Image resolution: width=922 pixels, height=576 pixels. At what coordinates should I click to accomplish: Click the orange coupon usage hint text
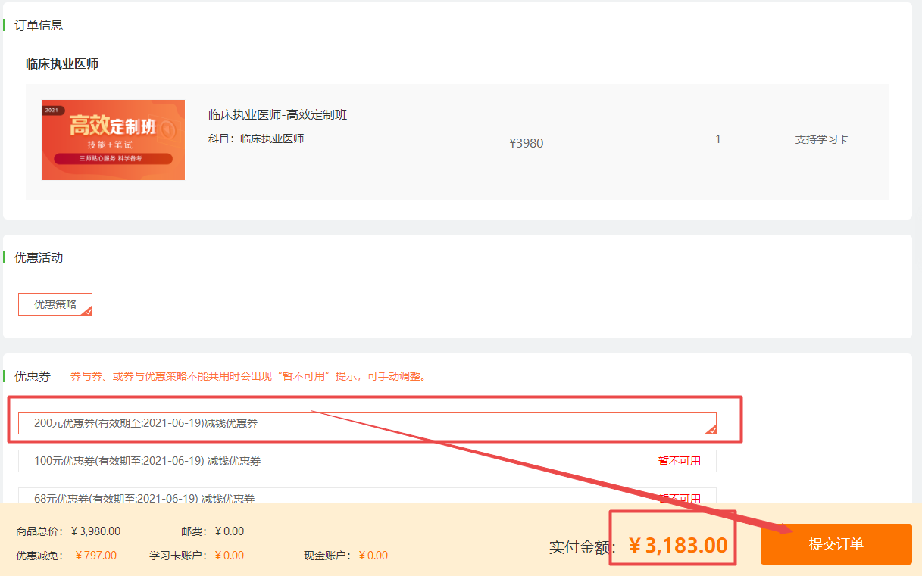pos(248,376)
